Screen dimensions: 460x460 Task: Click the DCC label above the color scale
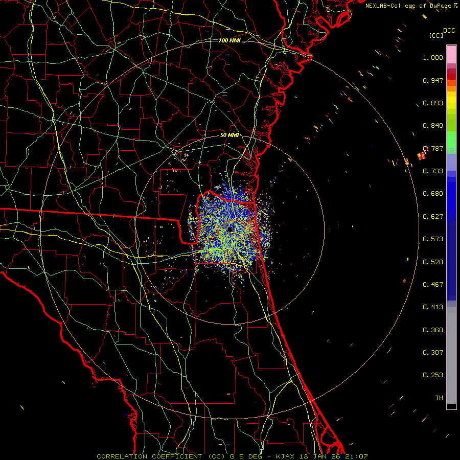pyautogui.click(x=449, y=31)
